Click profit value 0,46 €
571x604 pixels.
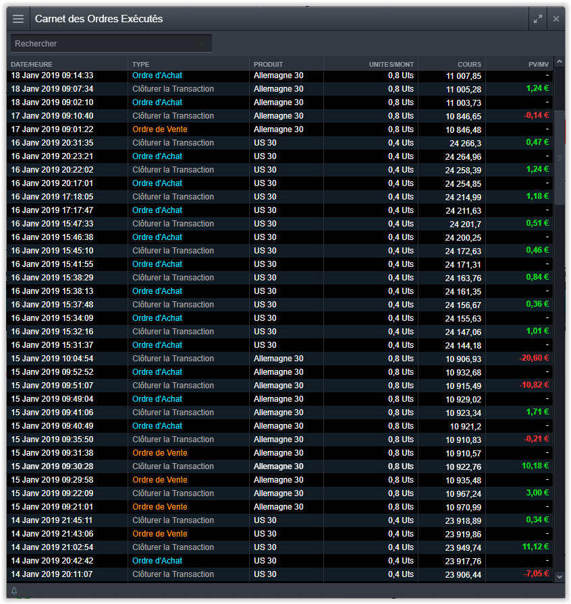pyautogui.click(x=537, y=250)
